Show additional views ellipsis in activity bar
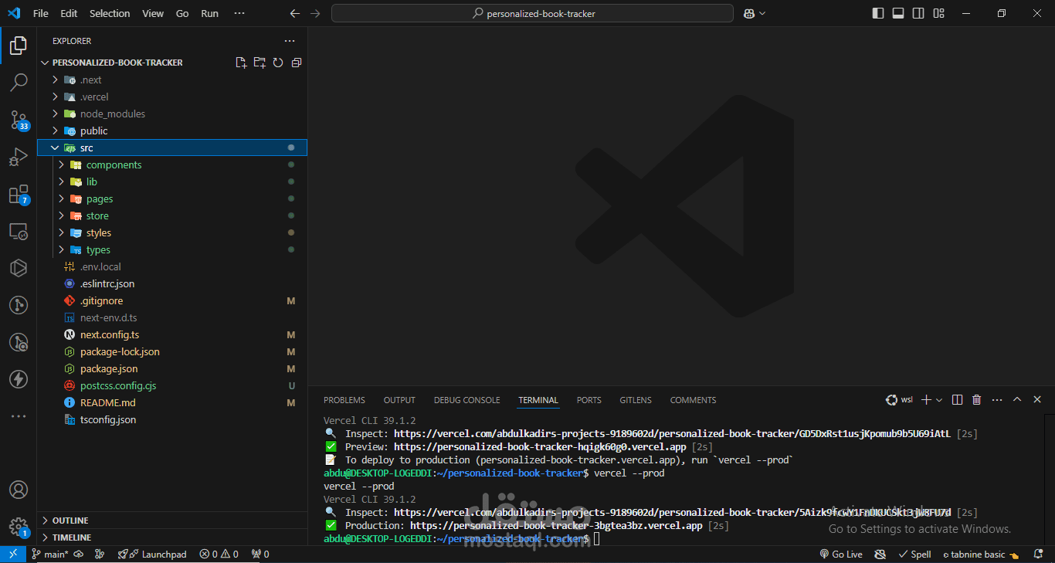Screen dimensions: 1055x563 pos(19,416)
